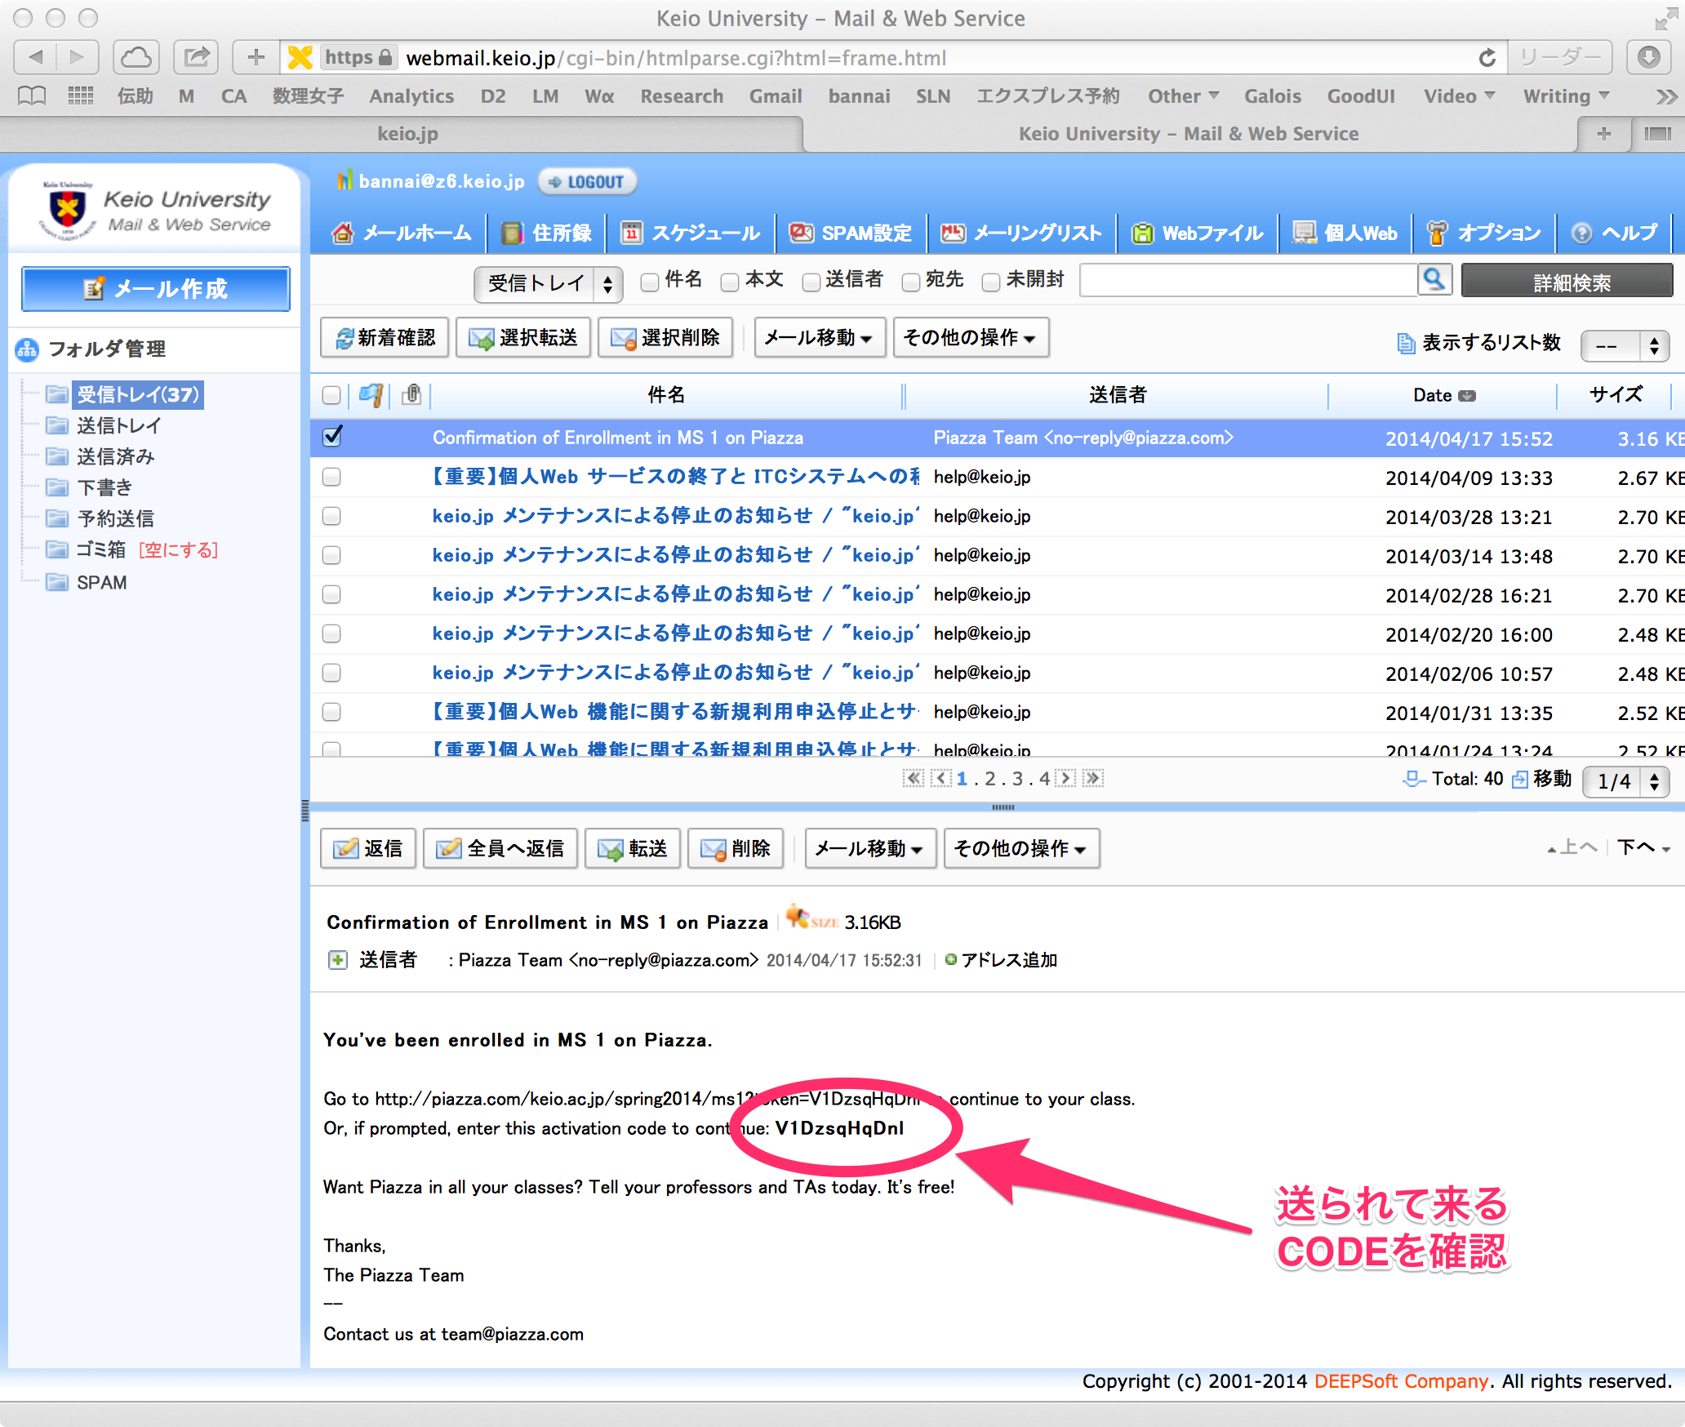Empty trash via 空にする link

click(x=178, y=550)
